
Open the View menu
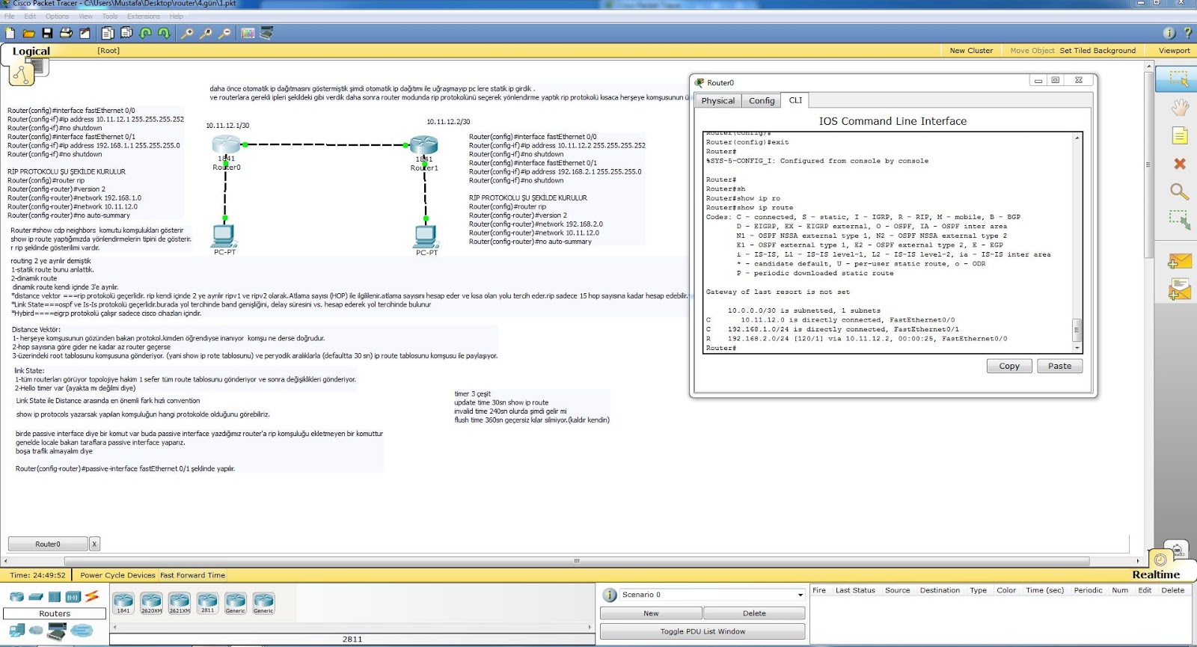pos(86,16)
